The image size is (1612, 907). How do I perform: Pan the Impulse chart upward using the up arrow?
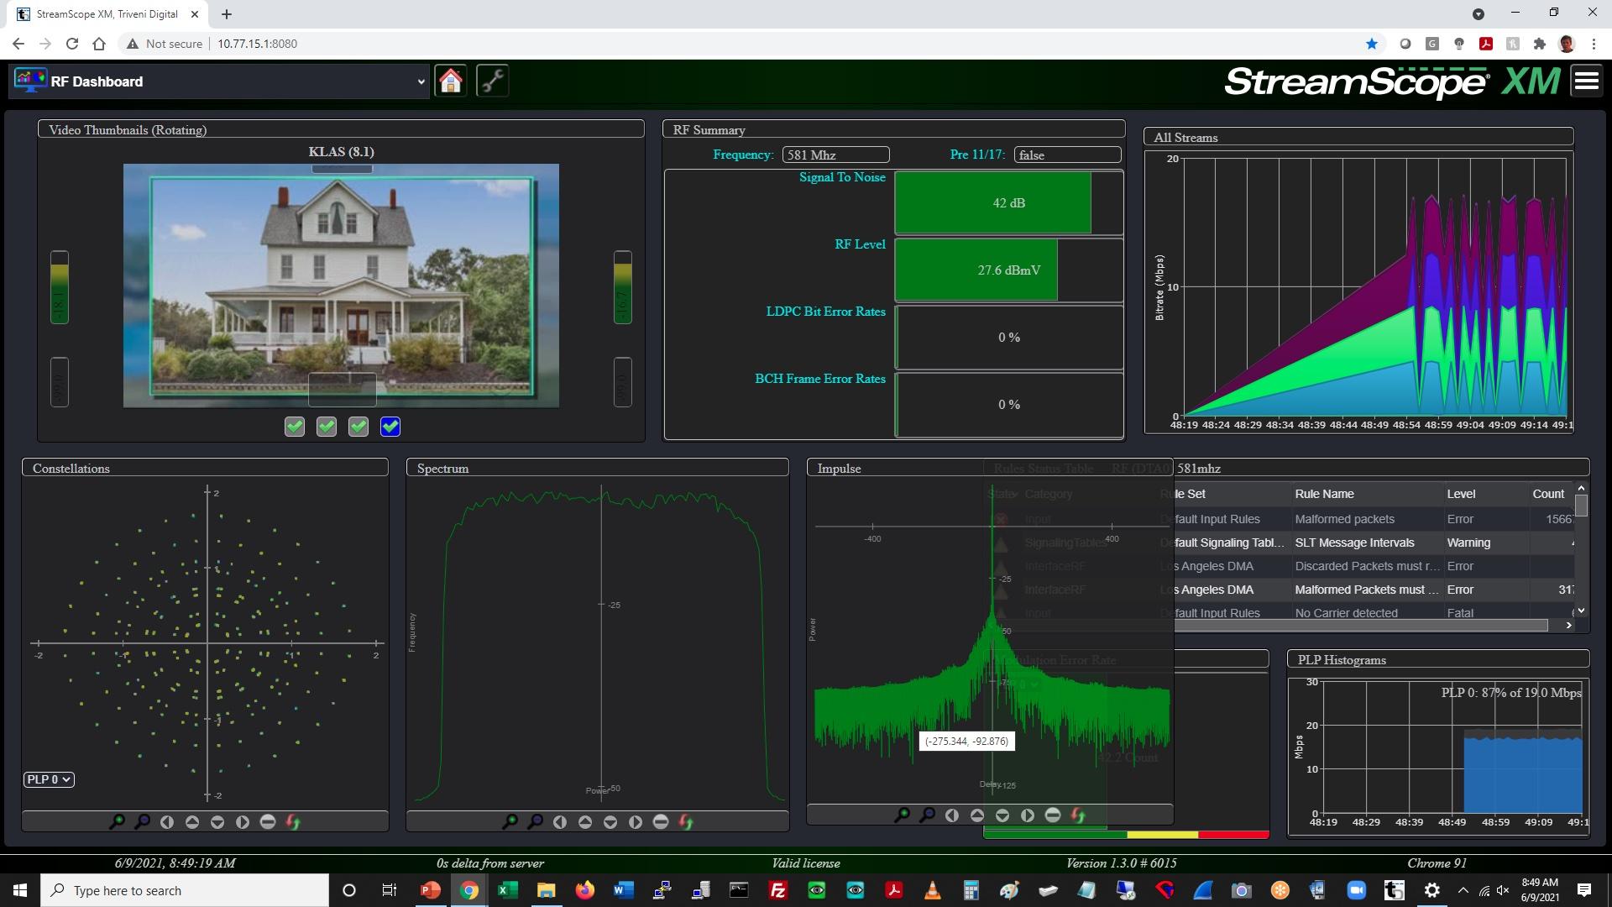click(977, 815)
